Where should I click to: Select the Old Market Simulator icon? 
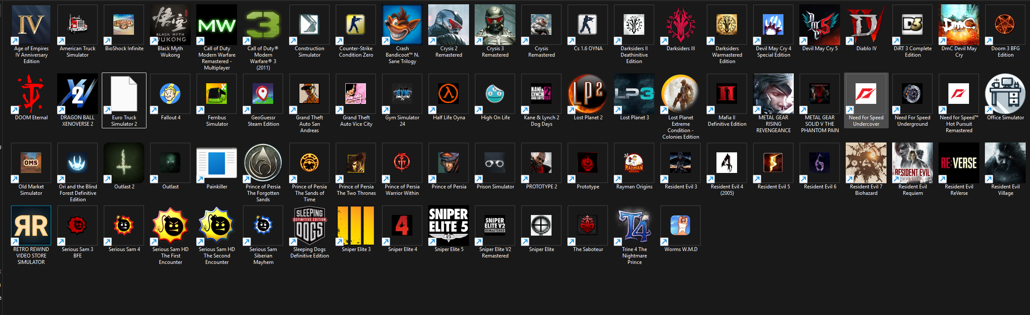pos(31,163)
